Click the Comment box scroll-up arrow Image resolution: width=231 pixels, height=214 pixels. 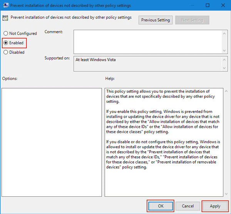(x=224, y=34)
